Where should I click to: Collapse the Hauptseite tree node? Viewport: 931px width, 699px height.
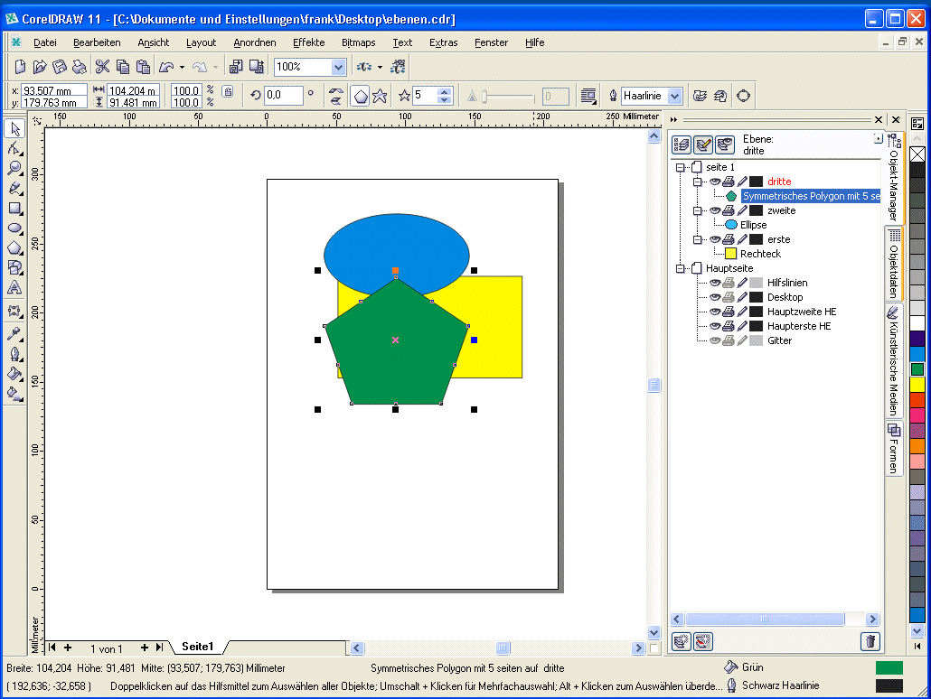[681, 268]
